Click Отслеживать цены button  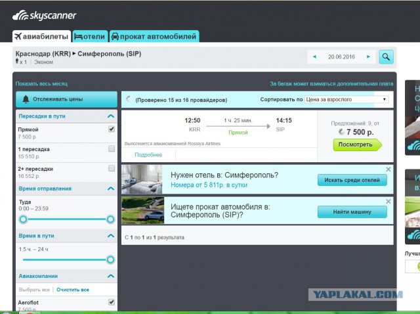(66, 99)
